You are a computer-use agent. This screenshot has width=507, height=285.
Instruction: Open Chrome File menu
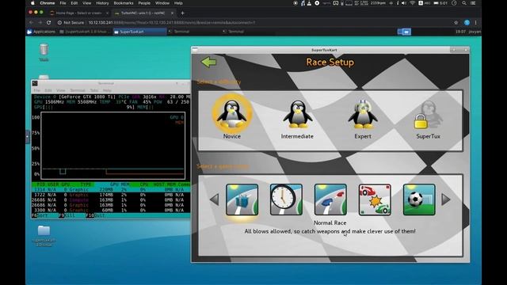point(63,3)
